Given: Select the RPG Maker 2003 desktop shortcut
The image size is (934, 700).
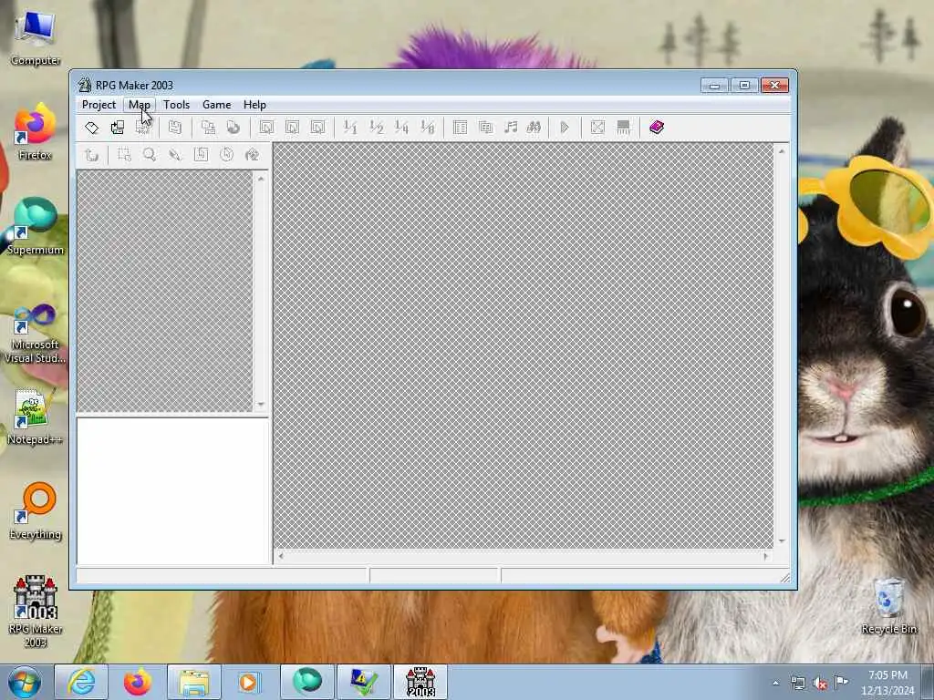Looking at the screenshot, I should coord(36,612).
